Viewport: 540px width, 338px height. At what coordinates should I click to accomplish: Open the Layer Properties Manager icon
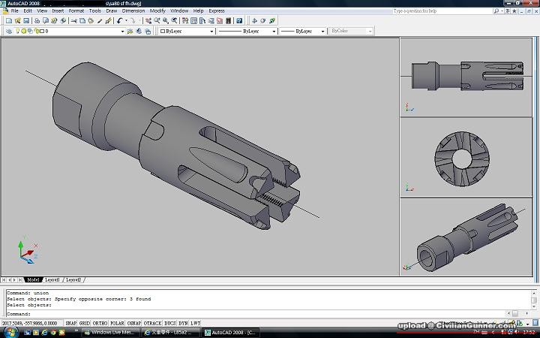pos(7,32)
